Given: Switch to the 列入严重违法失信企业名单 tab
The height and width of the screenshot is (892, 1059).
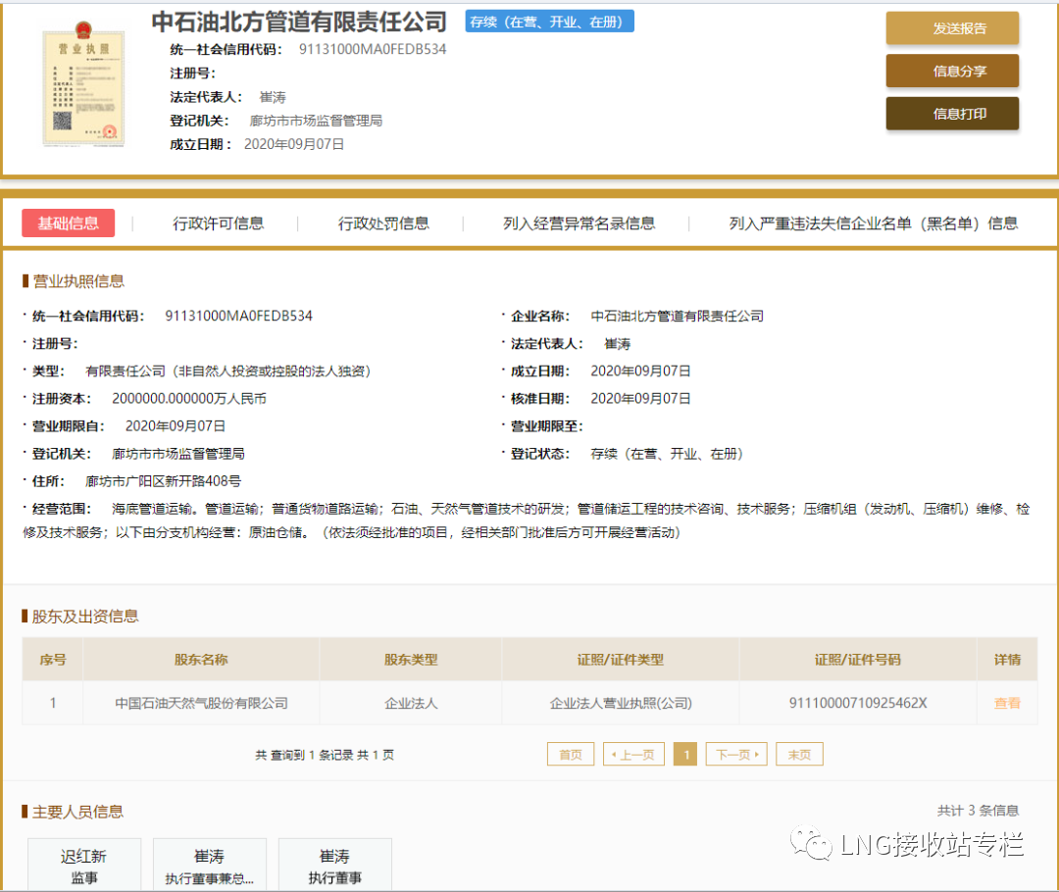Looking at the screenshot, I should click(874, 223).
